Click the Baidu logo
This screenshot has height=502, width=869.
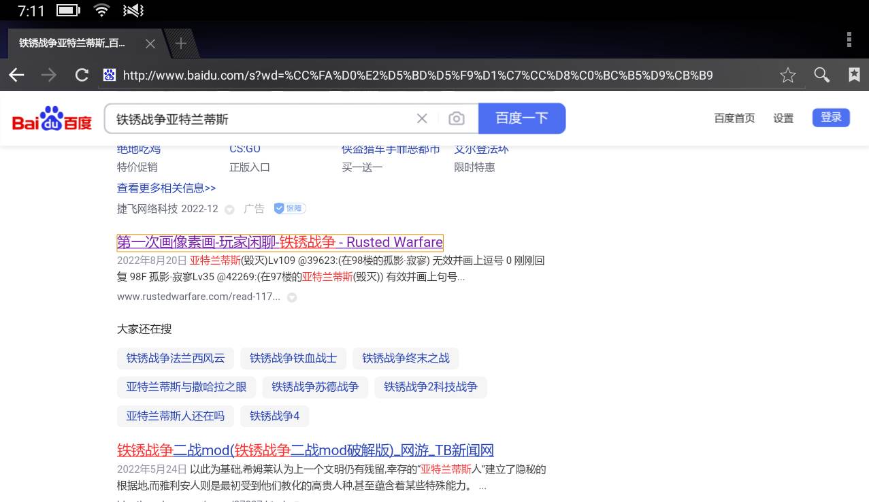[x=52, y=119]
